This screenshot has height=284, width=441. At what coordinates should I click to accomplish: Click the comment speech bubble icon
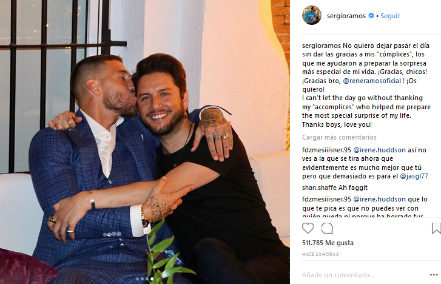coord(327,229)
